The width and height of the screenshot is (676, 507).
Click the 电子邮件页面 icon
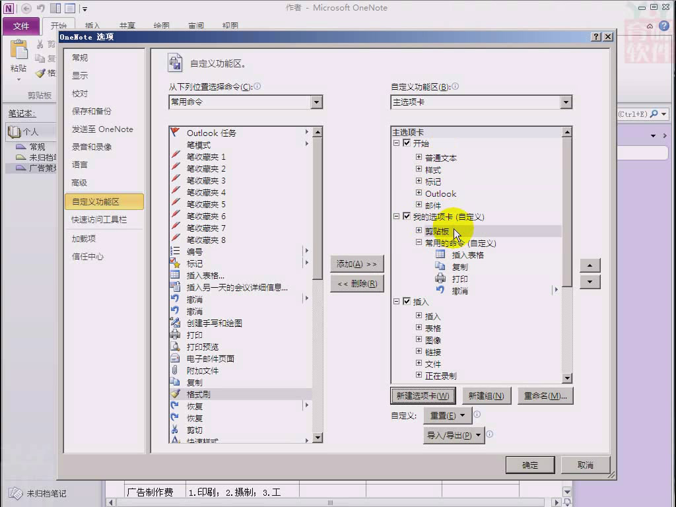coord(175,358)
